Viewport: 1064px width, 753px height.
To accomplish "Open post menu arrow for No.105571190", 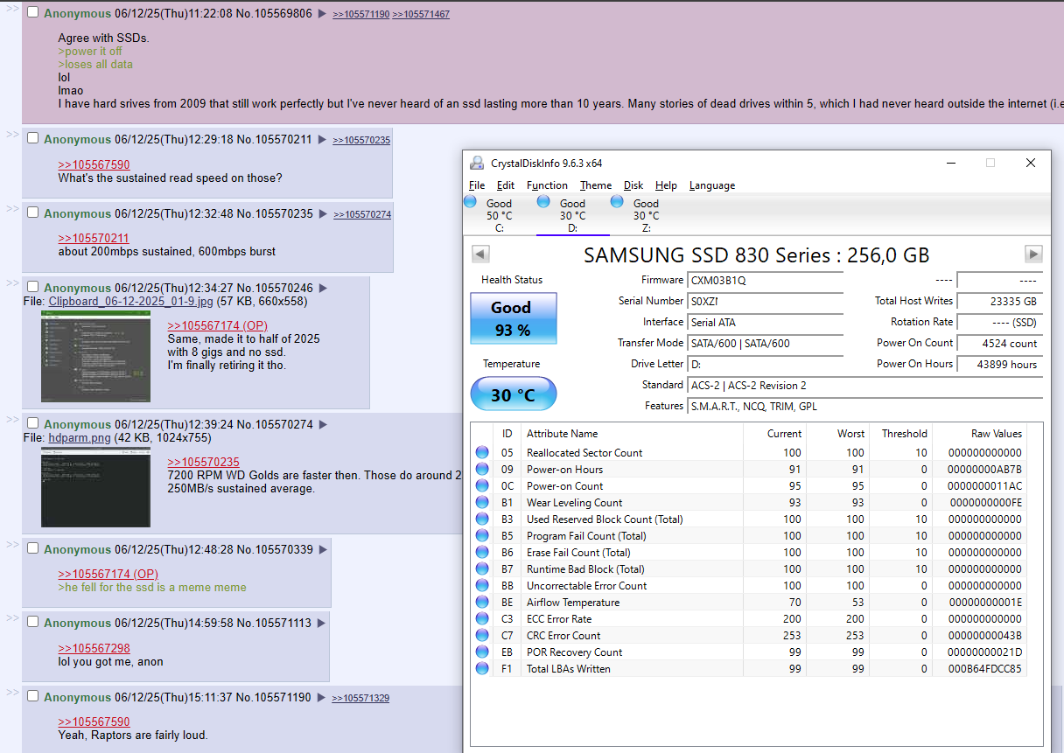I will [x=321, y=697].
